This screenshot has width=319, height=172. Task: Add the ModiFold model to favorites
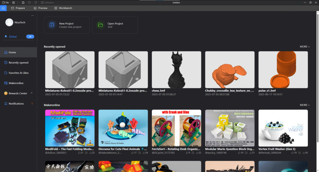tap(86, 153)
